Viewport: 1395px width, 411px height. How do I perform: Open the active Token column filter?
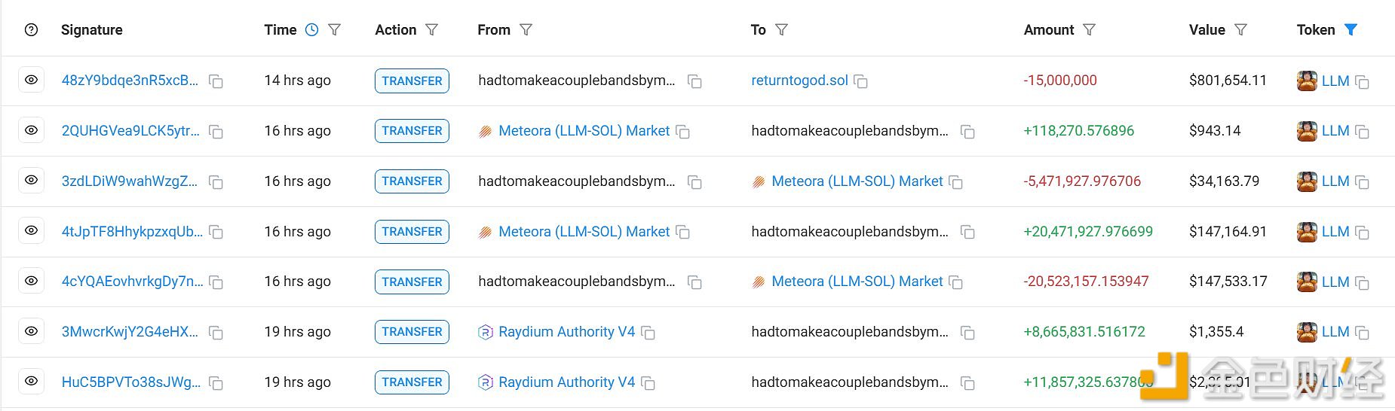[x=1351, y=30]
